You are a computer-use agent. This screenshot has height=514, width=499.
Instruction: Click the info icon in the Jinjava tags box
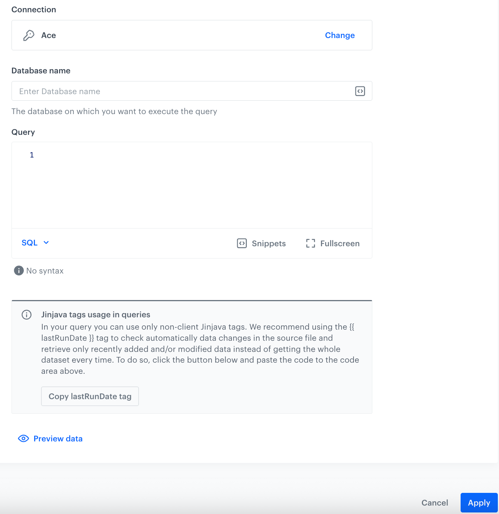point(26,315)
